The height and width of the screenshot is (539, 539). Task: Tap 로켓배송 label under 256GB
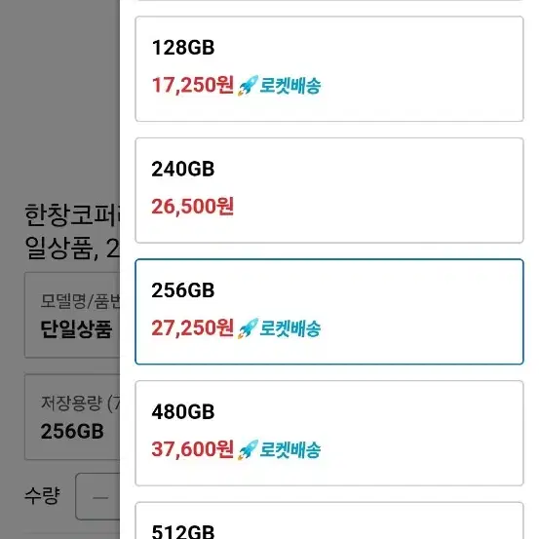(x=290, y=328)
